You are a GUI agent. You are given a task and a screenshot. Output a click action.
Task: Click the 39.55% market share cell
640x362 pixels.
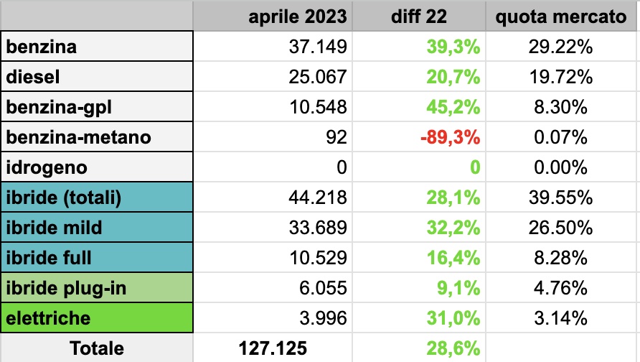click(x=561, y=198)
